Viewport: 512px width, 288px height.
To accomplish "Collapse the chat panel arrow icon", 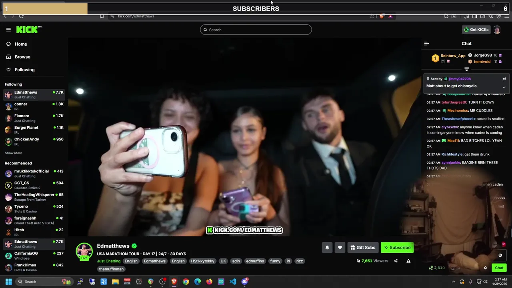I will point(426,44).
